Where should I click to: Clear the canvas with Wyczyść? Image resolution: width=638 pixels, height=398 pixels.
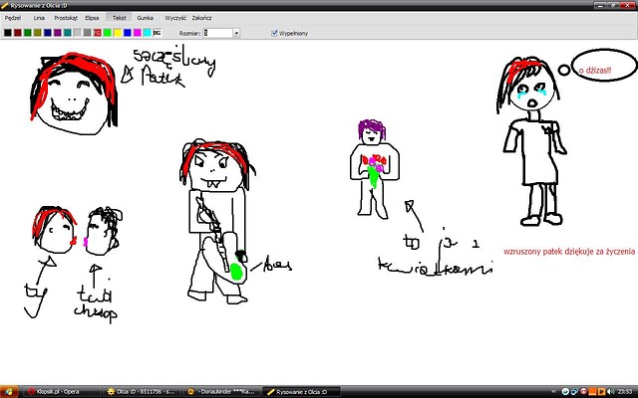click(x=175, y=18)
